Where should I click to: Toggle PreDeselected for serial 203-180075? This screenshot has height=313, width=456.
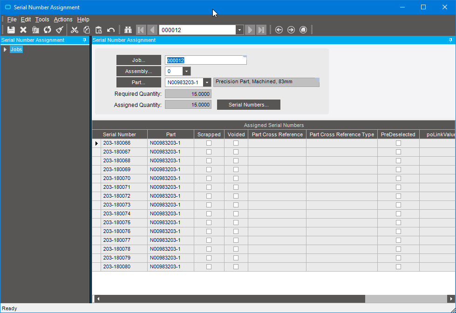tap(398, 223)
